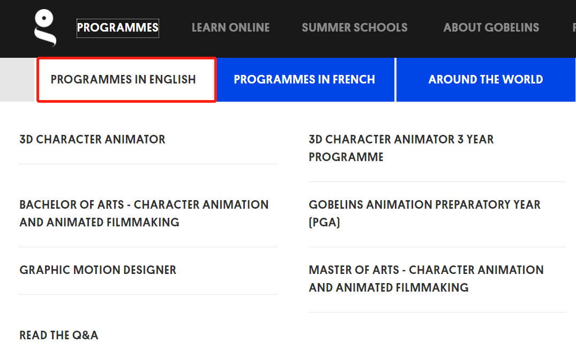Open the Graphic Motion Designer programme

[98, 270]
